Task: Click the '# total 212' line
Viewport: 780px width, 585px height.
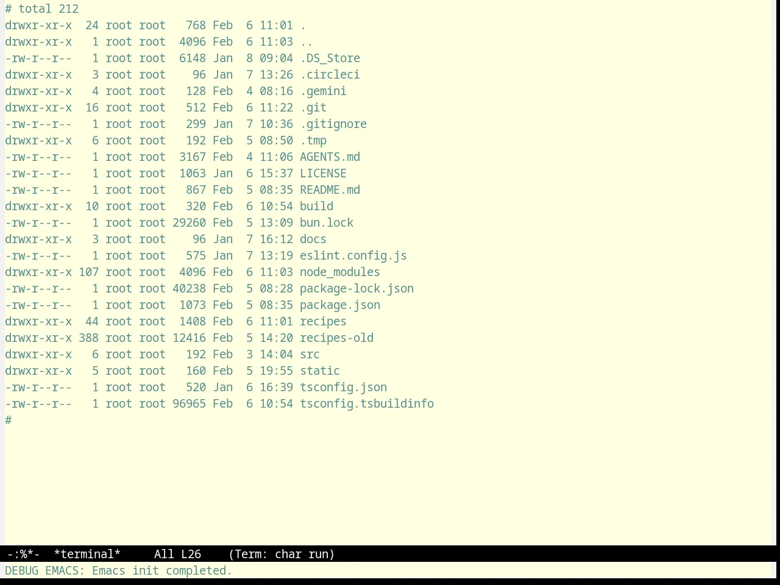Action: point(41,9)
